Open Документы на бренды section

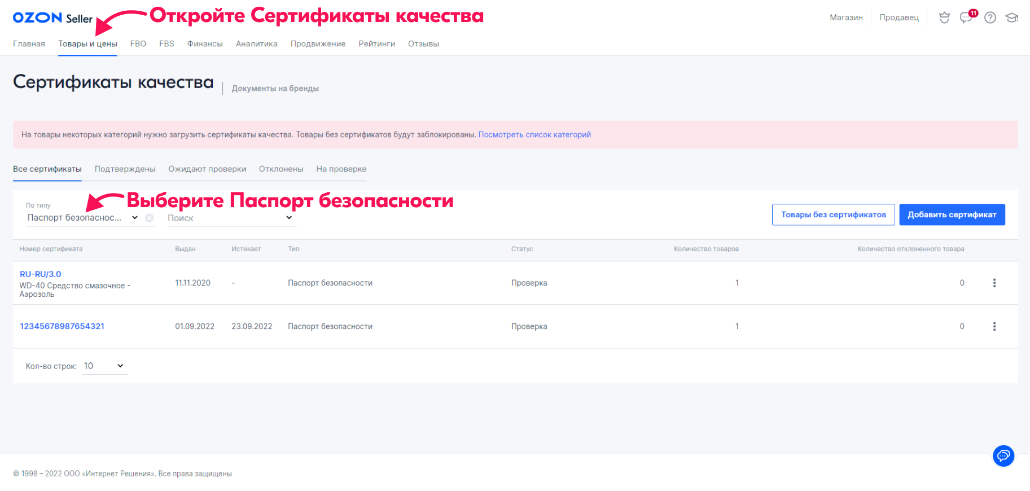pyautogui.click(x=275, y=89)
